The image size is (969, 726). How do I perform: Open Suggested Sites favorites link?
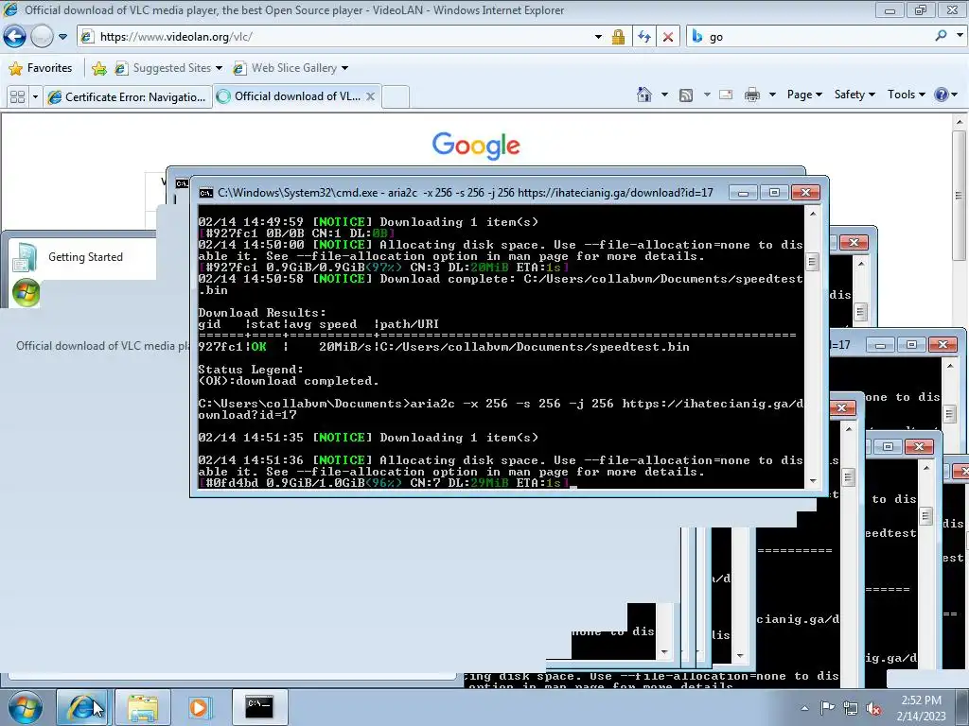(x=168, y=68)
